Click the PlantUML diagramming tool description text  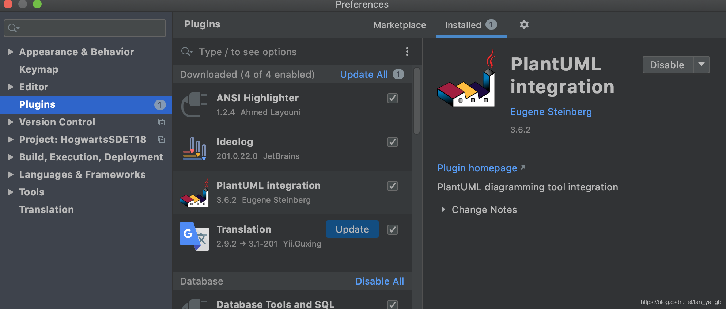tap(528, 187)
